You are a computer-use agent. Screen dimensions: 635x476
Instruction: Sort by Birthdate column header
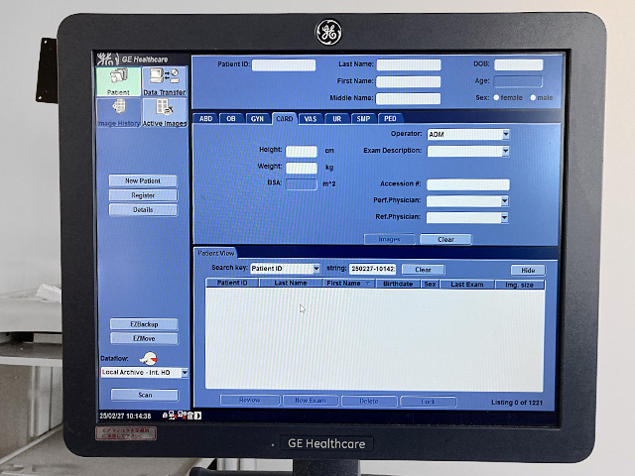(398, 284)
